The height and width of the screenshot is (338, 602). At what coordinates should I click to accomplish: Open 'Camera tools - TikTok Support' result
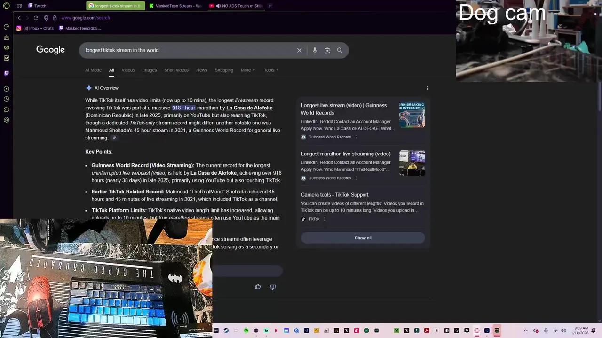(x=335, y=195)
